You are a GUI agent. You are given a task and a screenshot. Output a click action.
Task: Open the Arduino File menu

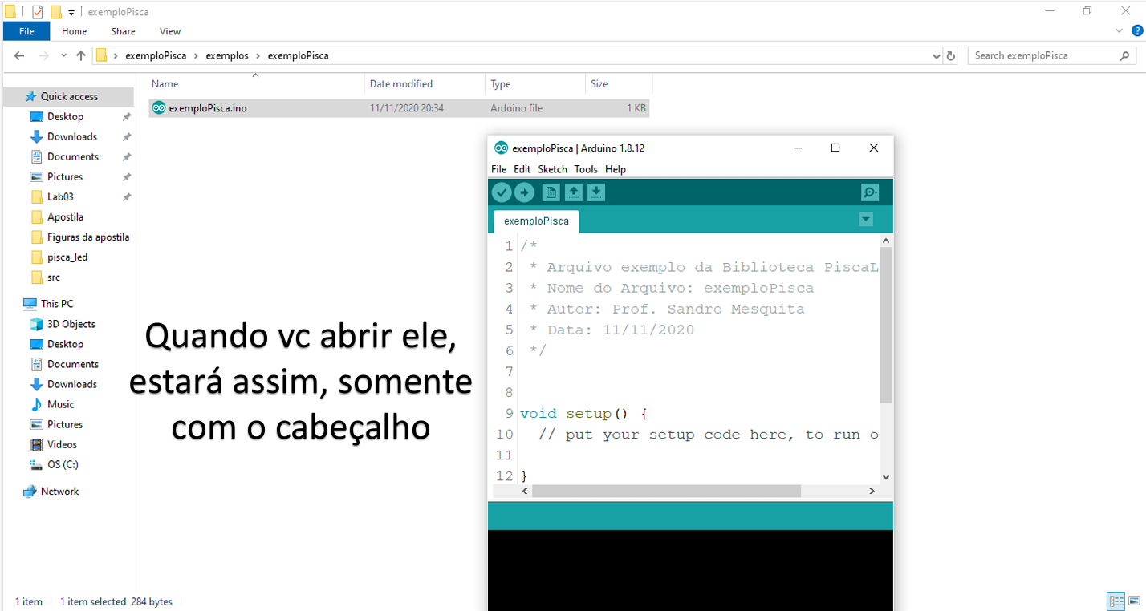pyautogui.click(x=498, y=169)
